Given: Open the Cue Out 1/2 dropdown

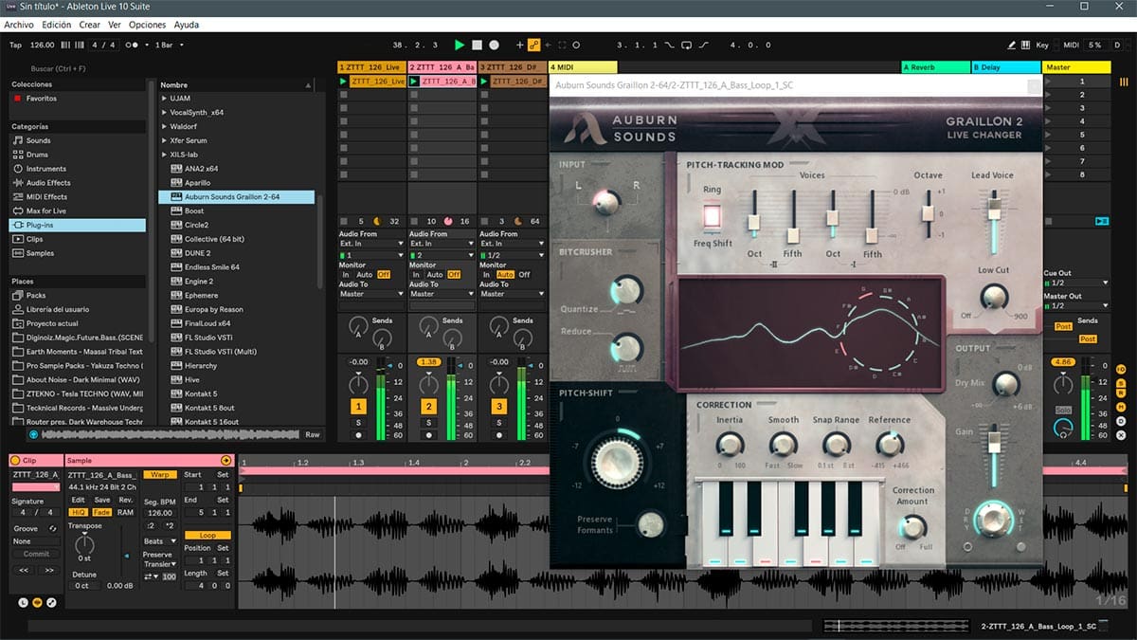Looking at the screenshot, I should tap(1075, 283).
